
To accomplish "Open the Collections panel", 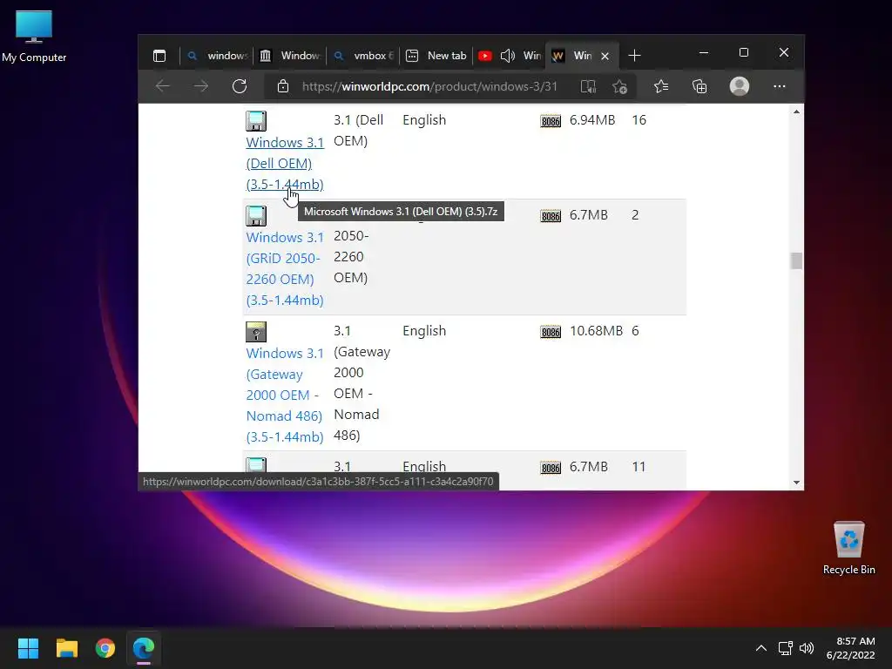I will (x=699, y=86).
